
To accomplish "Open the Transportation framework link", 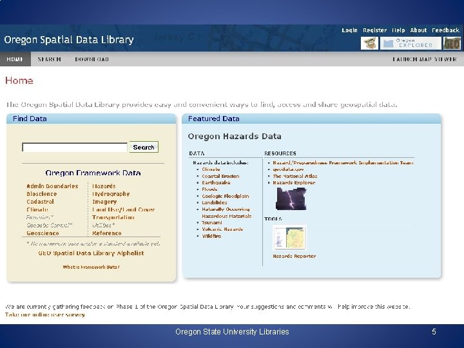I will coord(113,218).
